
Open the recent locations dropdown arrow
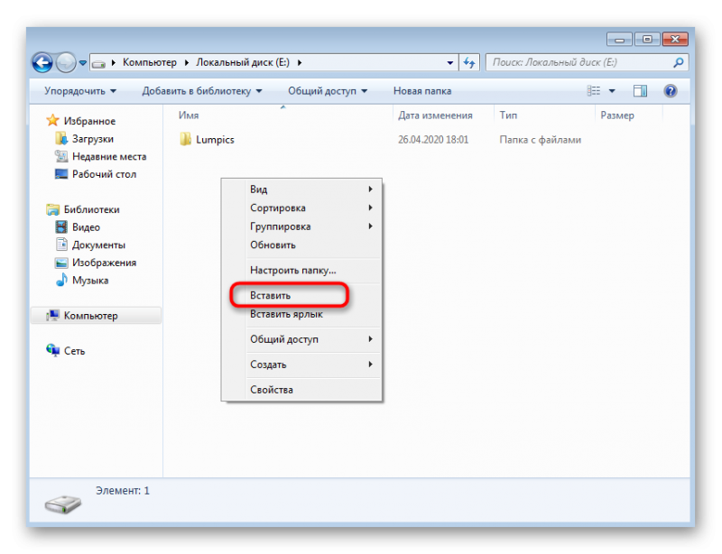click(x=83, y=62)
